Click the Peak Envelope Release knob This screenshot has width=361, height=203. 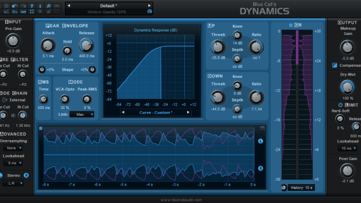[86, 45]
